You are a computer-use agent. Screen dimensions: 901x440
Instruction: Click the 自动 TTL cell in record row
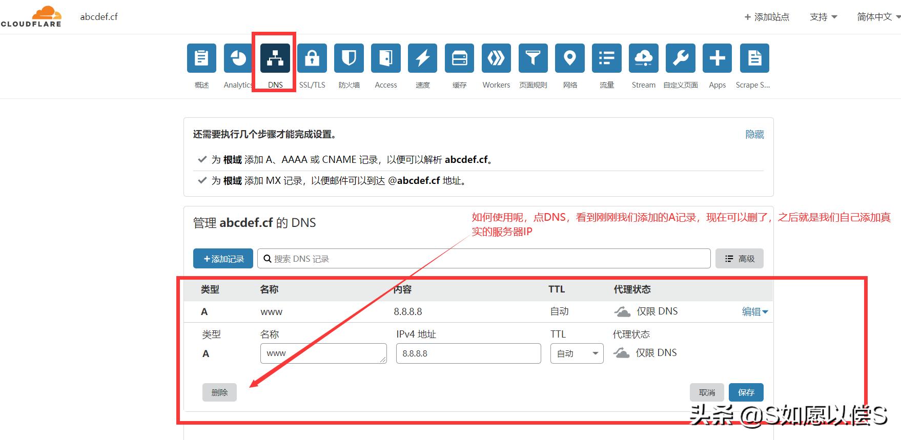(560, 311)
